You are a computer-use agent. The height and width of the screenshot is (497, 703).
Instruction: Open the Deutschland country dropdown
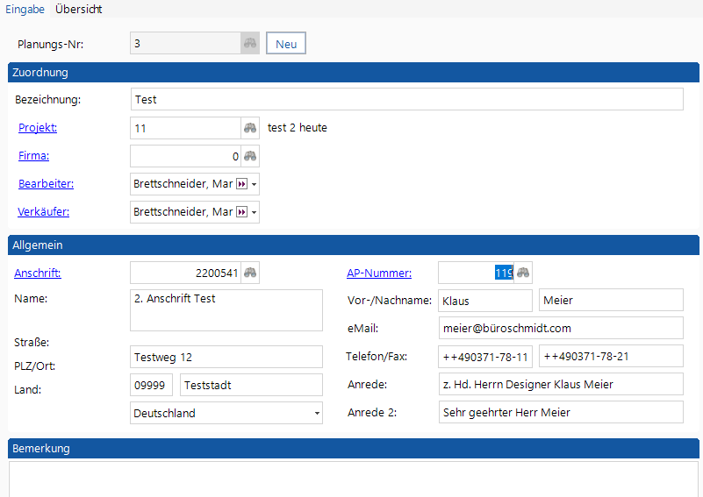tap(316, 413)
